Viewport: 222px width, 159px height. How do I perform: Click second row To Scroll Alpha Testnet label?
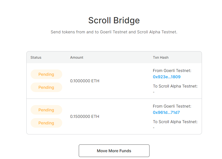pos(175,122)
